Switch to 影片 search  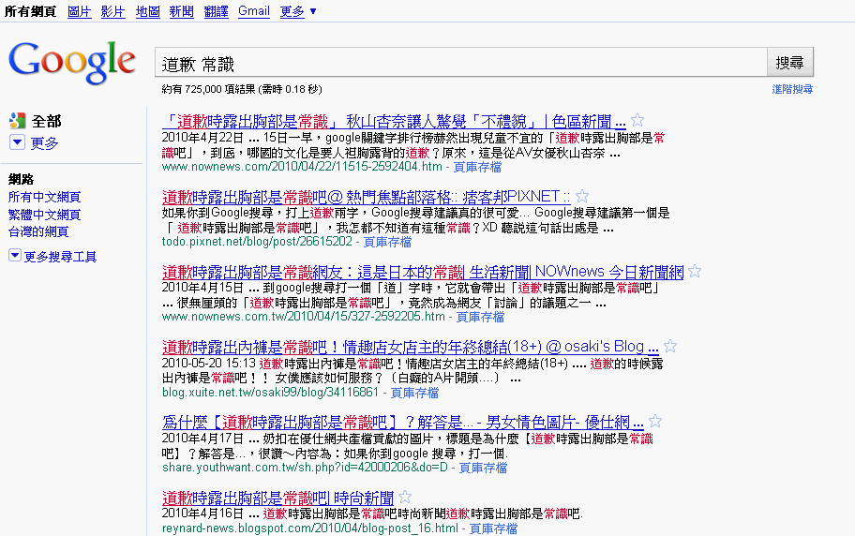[x=112, y=11]
